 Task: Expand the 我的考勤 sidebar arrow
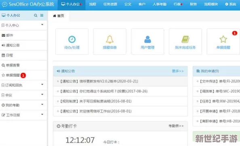pyautogui.click(x=42, y=104)
